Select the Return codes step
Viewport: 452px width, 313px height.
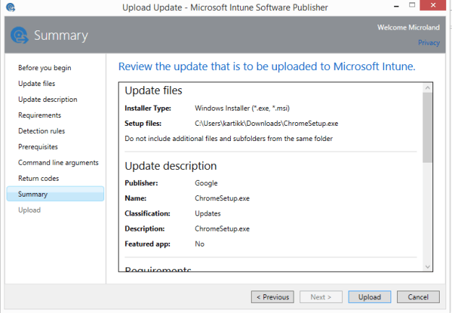click(38, 179)
